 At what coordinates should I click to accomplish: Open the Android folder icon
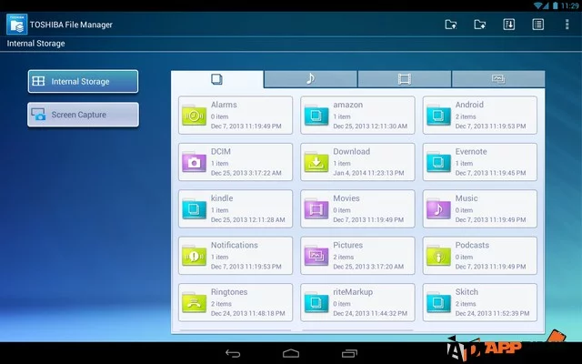pos(438,116)
